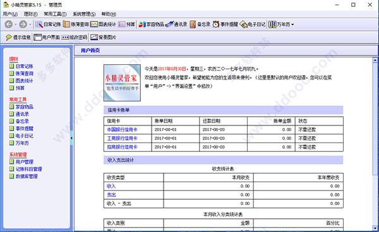379x232 pixels.
Task: Select 万年历 in the sidebar
Action: [22, 142]
